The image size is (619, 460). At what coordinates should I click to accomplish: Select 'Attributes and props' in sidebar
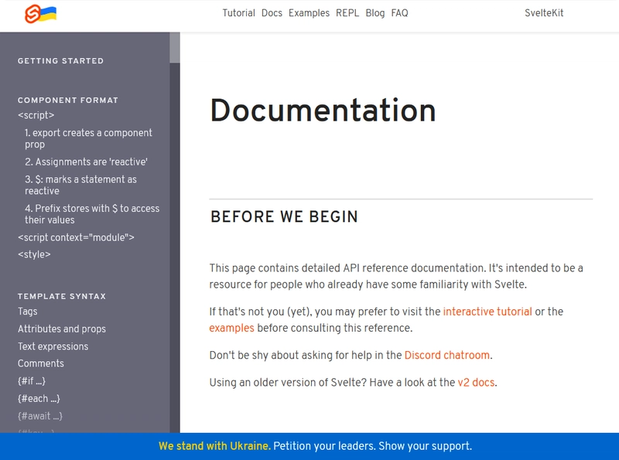tap(62, 329)
